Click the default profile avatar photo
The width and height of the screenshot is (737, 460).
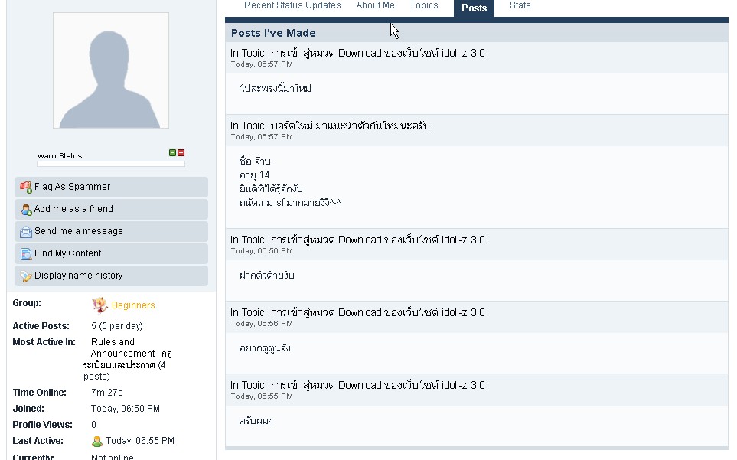(111, 70)
